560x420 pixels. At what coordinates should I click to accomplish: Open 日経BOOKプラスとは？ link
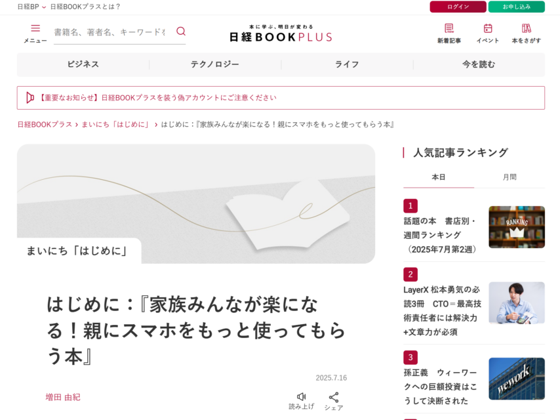pos(85,7)
